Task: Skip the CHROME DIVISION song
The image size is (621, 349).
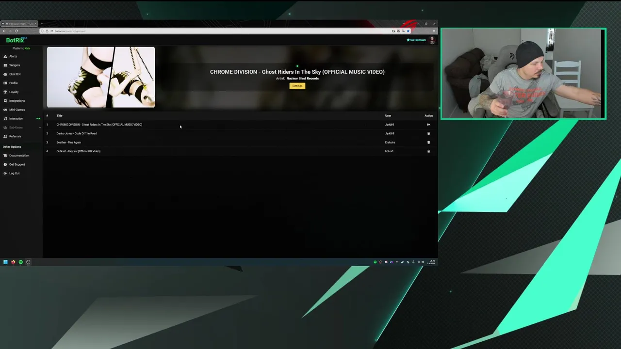Action: click(x=428, y=125)
